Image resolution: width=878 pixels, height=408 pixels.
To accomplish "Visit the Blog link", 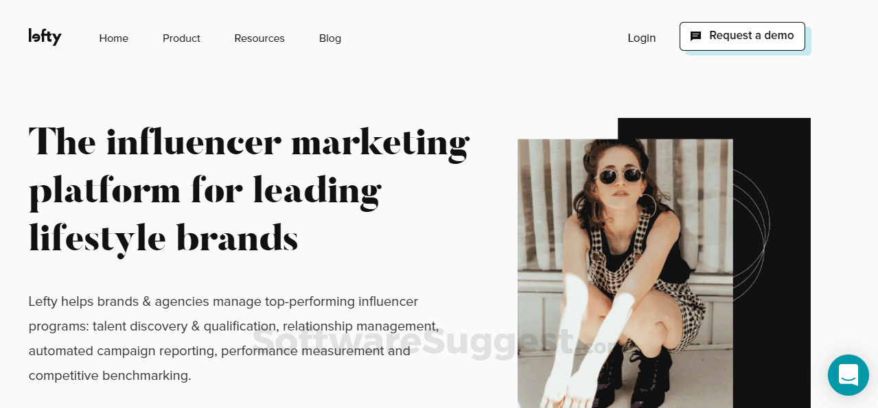I will pos(330,38).
